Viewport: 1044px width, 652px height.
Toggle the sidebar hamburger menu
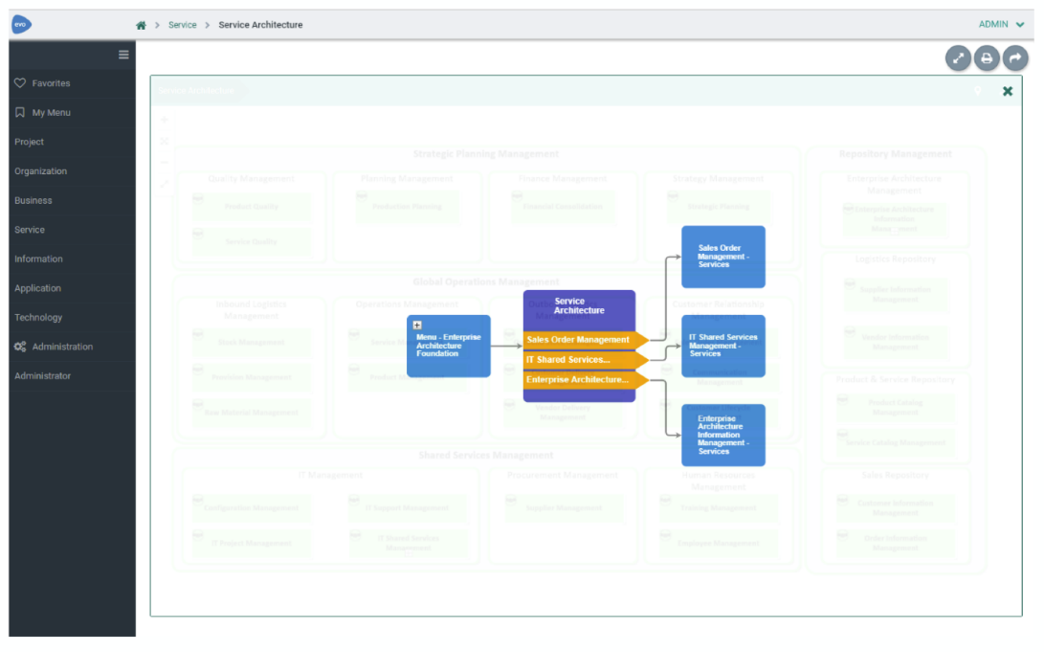coord(123,55)
